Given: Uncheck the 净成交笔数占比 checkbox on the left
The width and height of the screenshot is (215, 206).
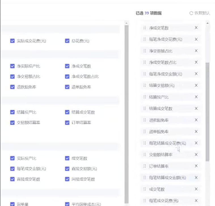Looking at the screenshot, I should [x=67, y=76].
